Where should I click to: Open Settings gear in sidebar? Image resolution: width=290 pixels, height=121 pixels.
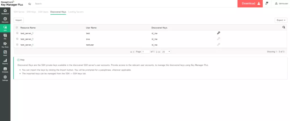pos(5,78)
